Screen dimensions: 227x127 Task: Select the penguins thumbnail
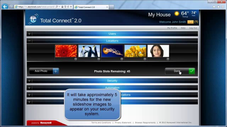89,51
